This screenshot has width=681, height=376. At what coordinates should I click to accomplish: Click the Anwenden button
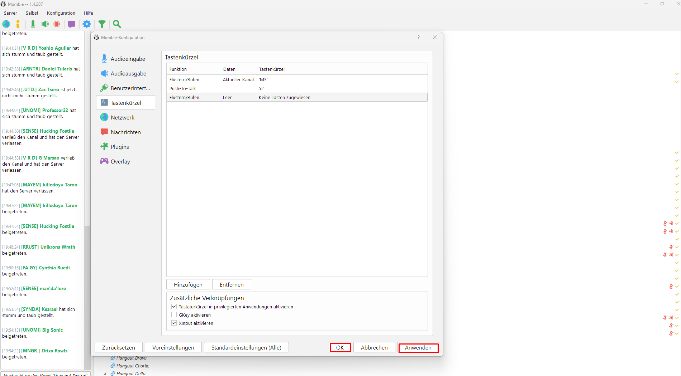pos(418,348)
